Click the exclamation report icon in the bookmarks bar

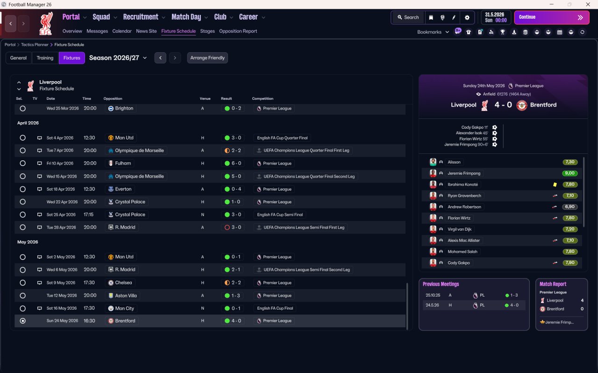480,32
